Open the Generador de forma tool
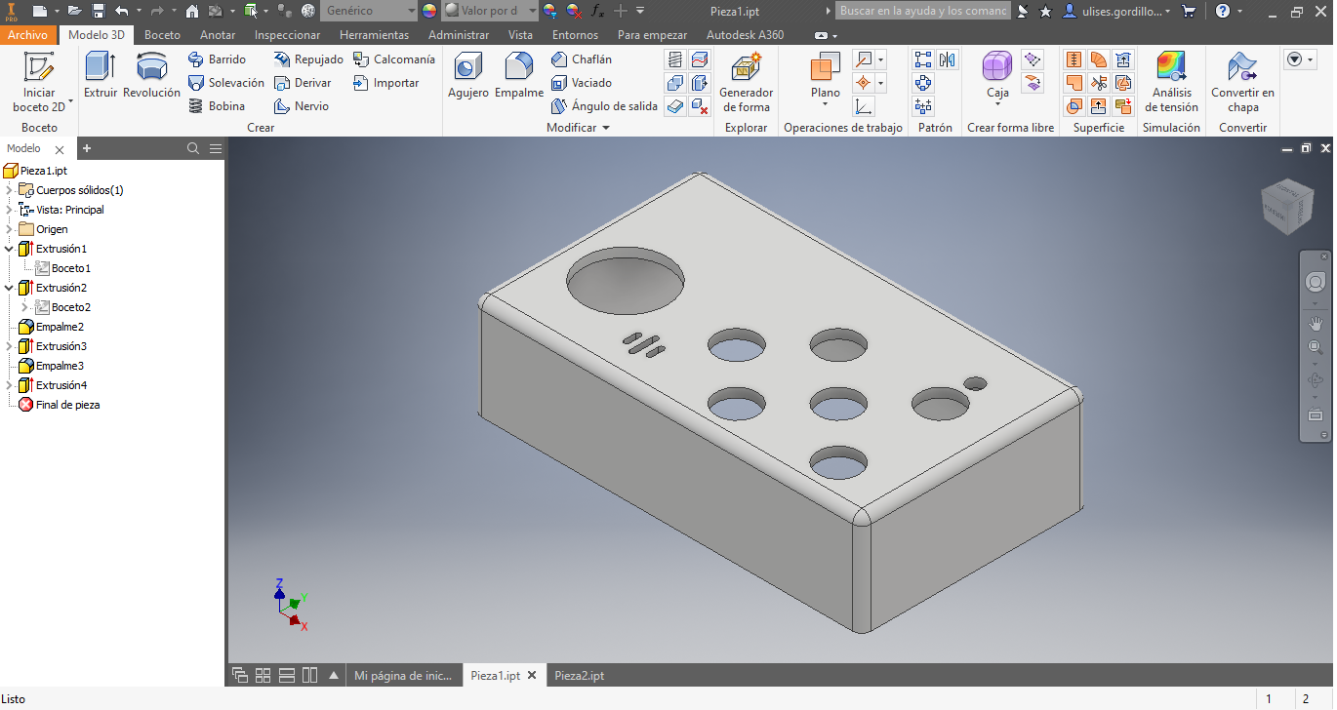The image size is (1337, 710). [x=747, y=83]
